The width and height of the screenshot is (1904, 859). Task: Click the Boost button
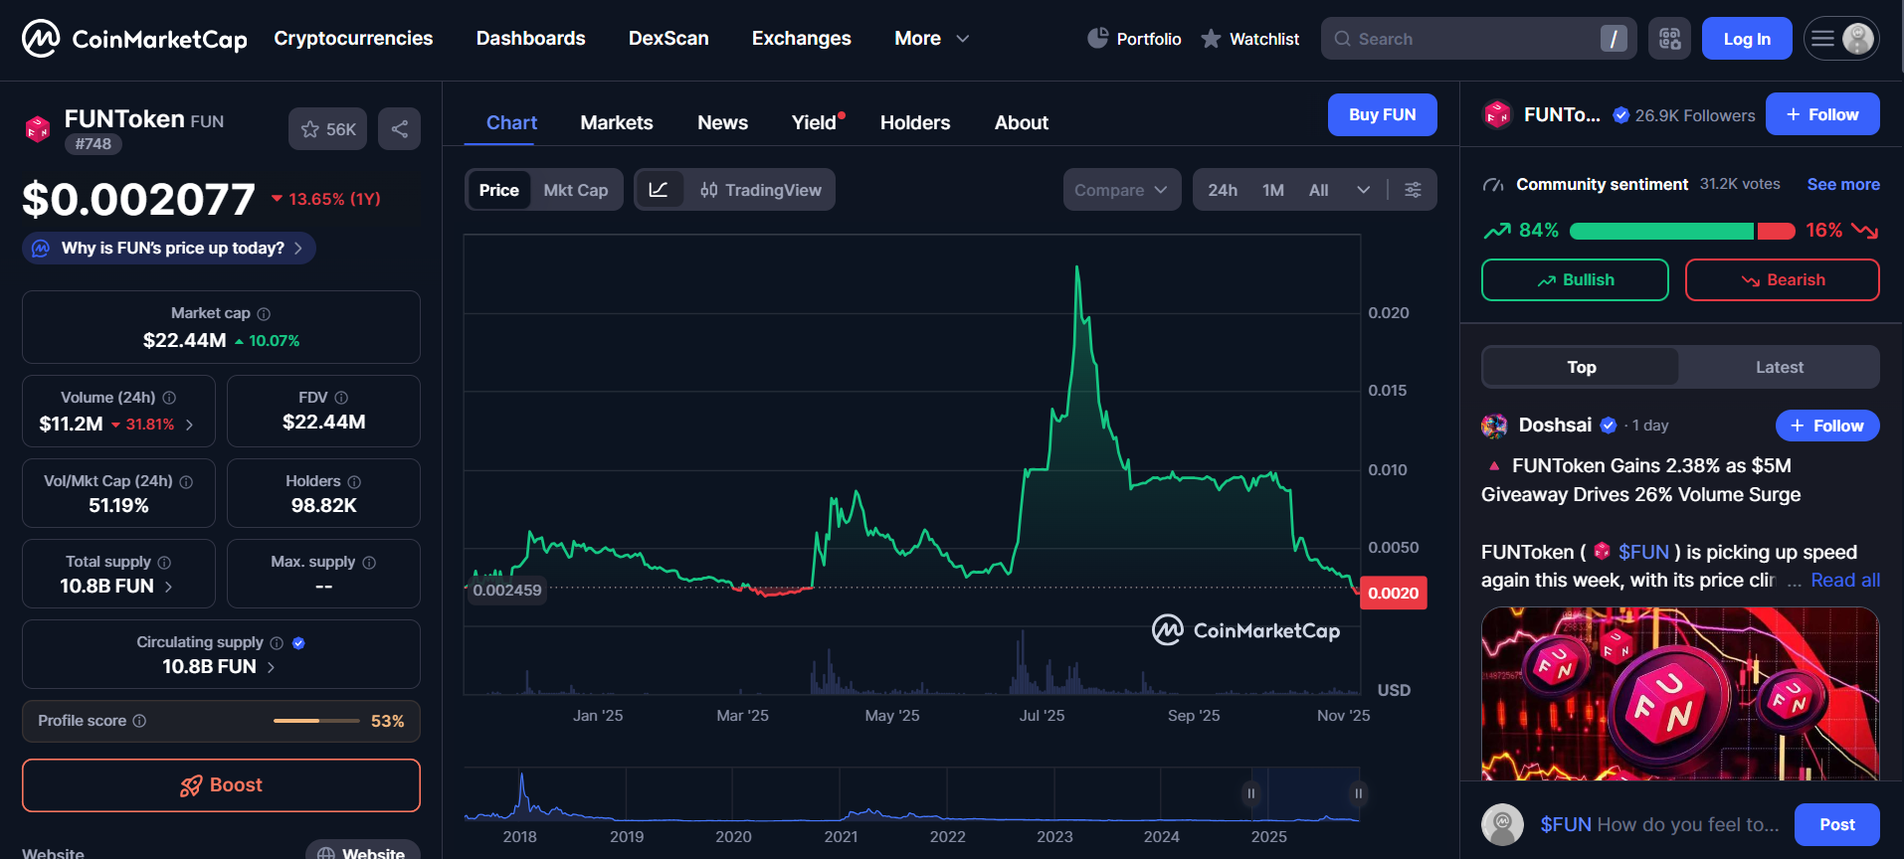(221, 785)
